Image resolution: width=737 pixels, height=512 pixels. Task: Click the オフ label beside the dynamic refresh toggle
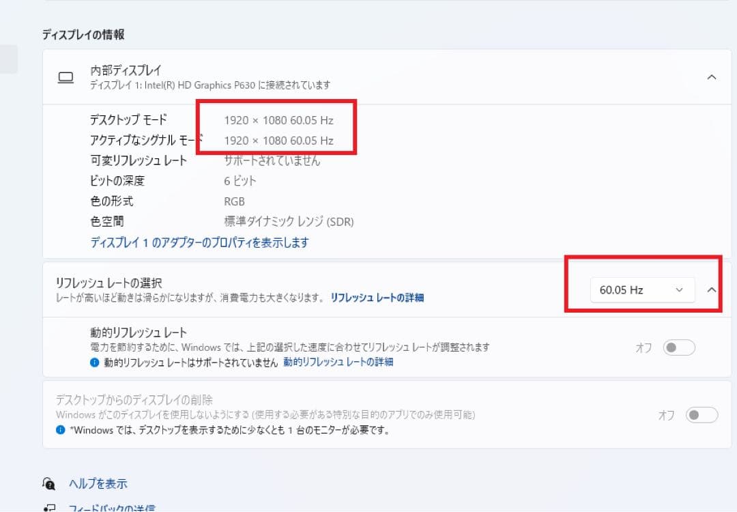(642, 347)
